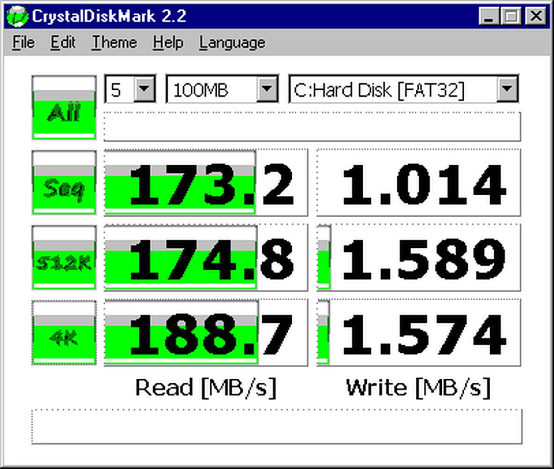
Task: Open the File menu
Action: 23,43
